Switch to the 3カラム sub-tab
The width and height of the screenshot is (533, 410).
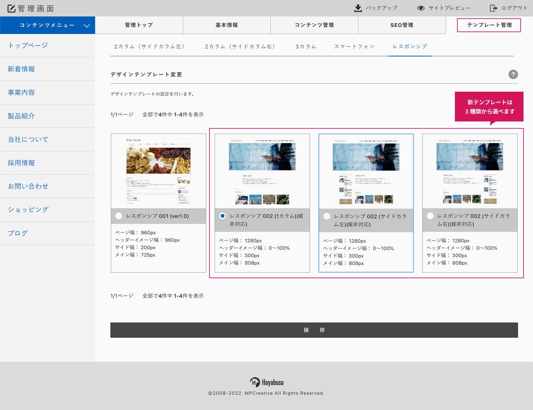click(x=305, y=47)
